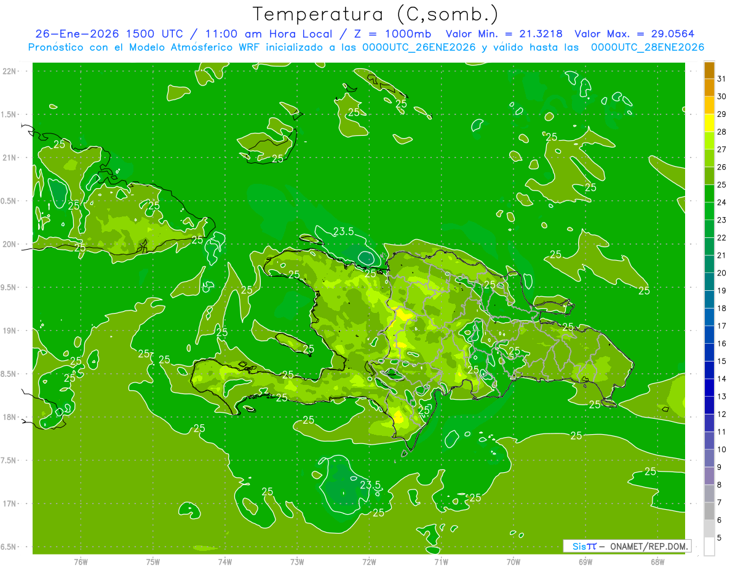The width and height of the screenshot is (738, 570).
Task: Select the colorbar swatch between 26 and 27
Action: [709, 158]
